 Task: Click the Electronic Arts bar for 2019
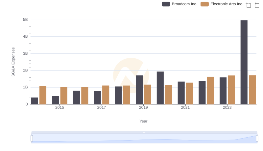pos(148,95)
